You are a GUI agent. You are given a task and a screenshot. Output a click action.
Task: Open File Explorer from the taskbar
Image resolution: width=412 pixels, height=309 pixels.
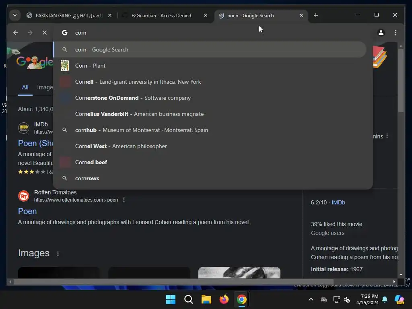click(x=206, y=299)
